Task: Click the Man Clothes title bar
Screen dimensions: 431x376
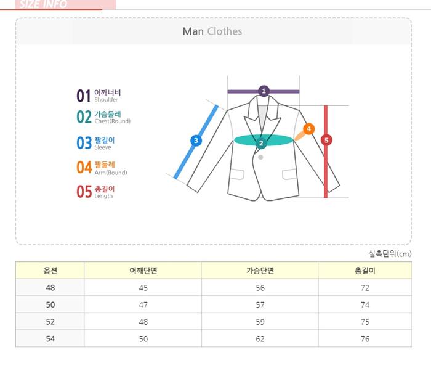Action: pyautogui.click(x=212, y=31)
